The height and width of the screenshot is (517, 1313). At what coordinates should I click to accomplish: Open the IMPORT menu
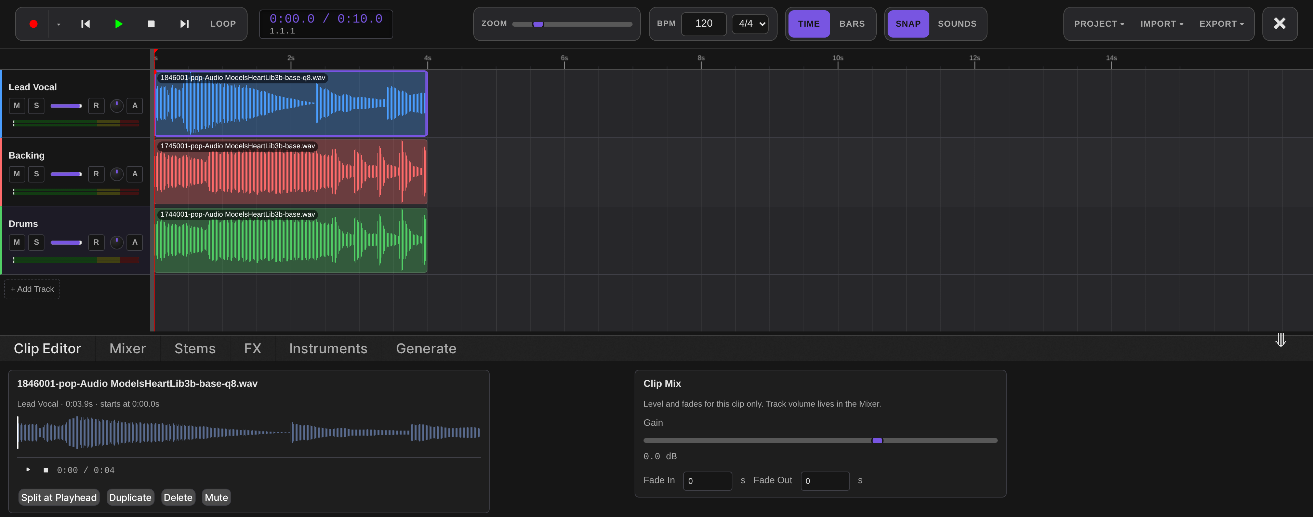(x=1162, y=24)
